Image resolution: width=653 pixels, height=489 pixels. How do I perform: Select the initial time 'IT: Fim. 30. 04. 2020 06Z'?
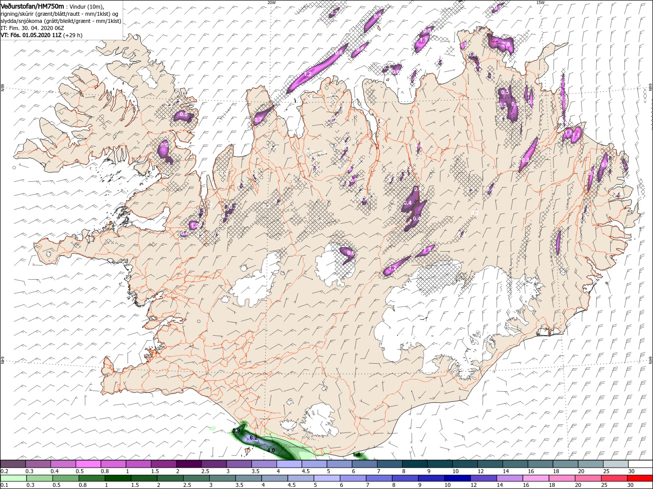(32, 28)
